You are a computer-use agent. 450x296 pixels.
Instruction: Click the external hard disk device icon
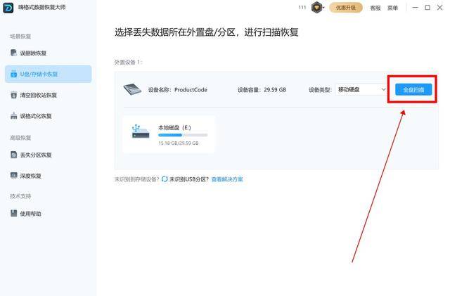[133, 89]
